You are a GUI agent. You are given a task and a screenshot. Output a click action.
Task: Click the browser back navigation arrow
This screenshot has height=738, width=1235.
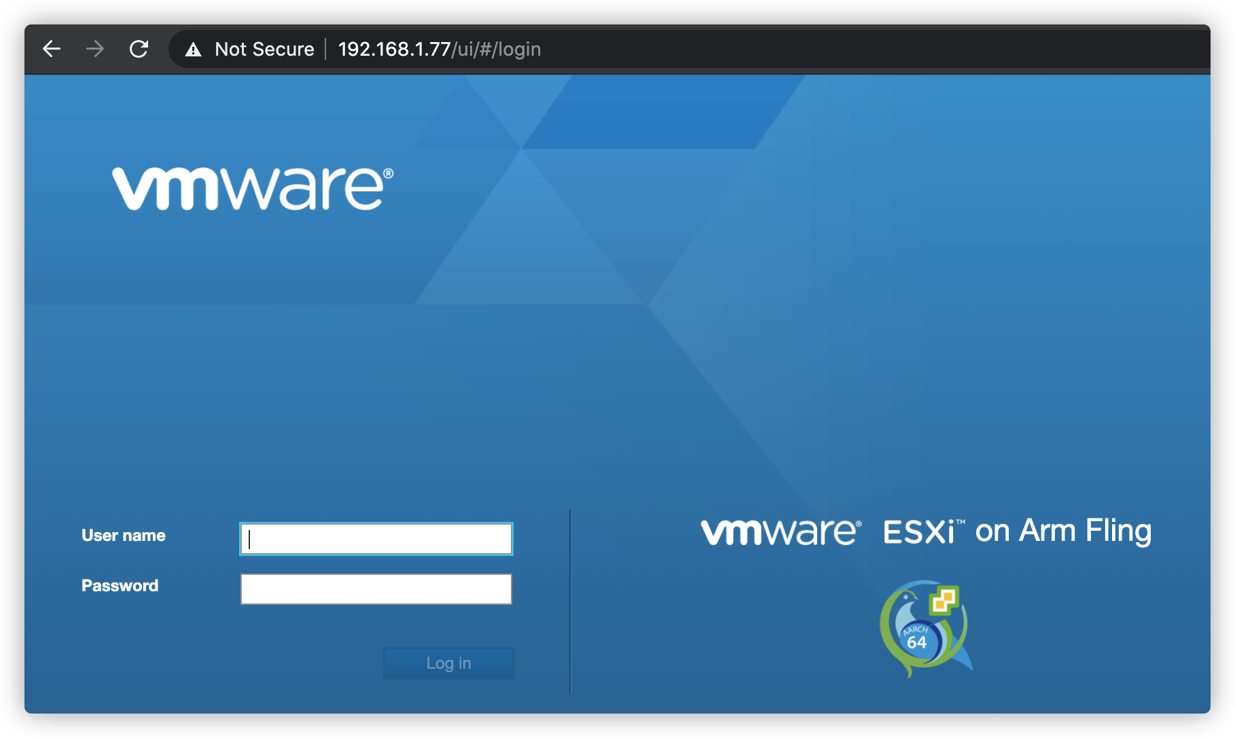tap(51, 48)
